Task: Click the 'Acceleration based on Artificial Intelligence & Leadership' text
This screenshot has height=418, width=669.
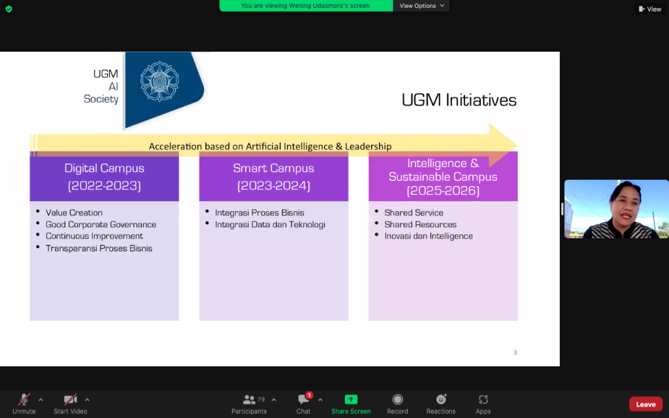Action: pos(270,146)
